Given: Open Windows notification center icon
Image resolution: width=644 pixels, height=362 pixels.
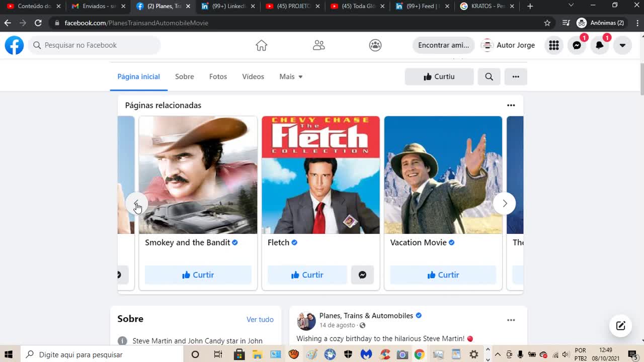Looking at the screenshot, I should coord(632,354).
